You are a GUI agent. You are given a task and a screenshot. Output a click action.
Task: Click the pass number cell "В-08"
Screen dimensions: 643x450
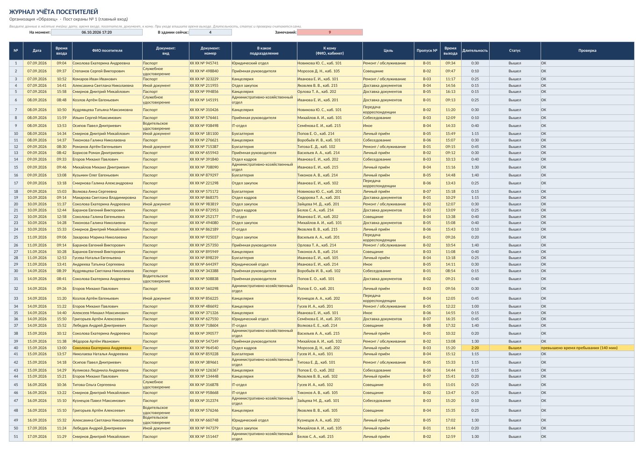click(427, 325)
